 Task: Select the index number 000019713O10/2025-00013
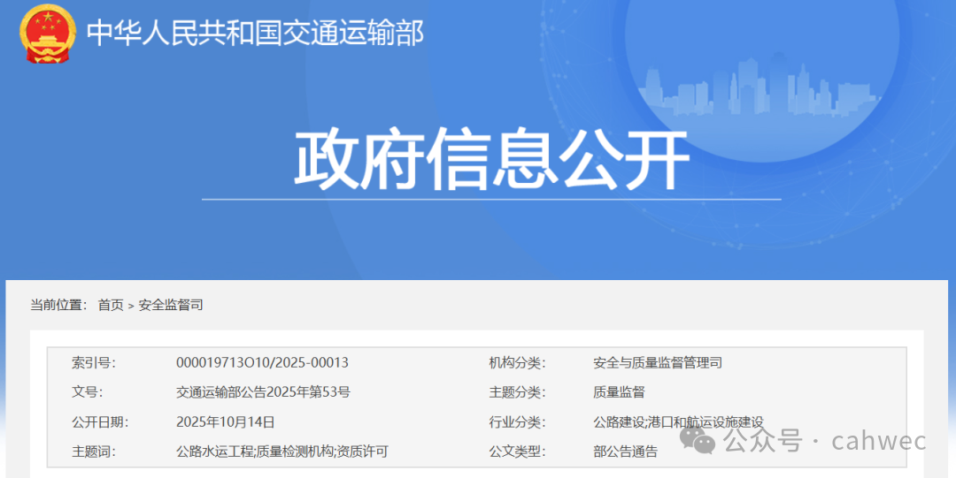point(262,362)
